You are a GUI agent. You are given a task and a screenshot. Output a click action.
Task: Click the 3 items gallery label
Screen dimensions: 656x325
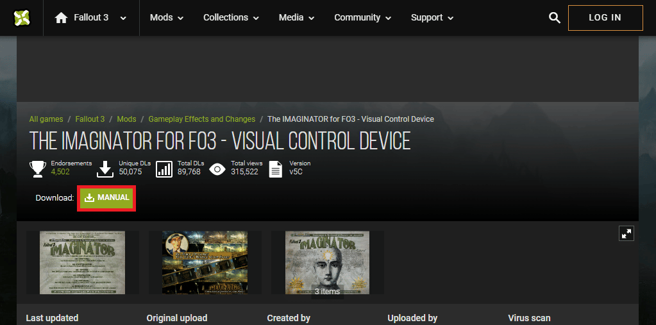click(327, 291)
